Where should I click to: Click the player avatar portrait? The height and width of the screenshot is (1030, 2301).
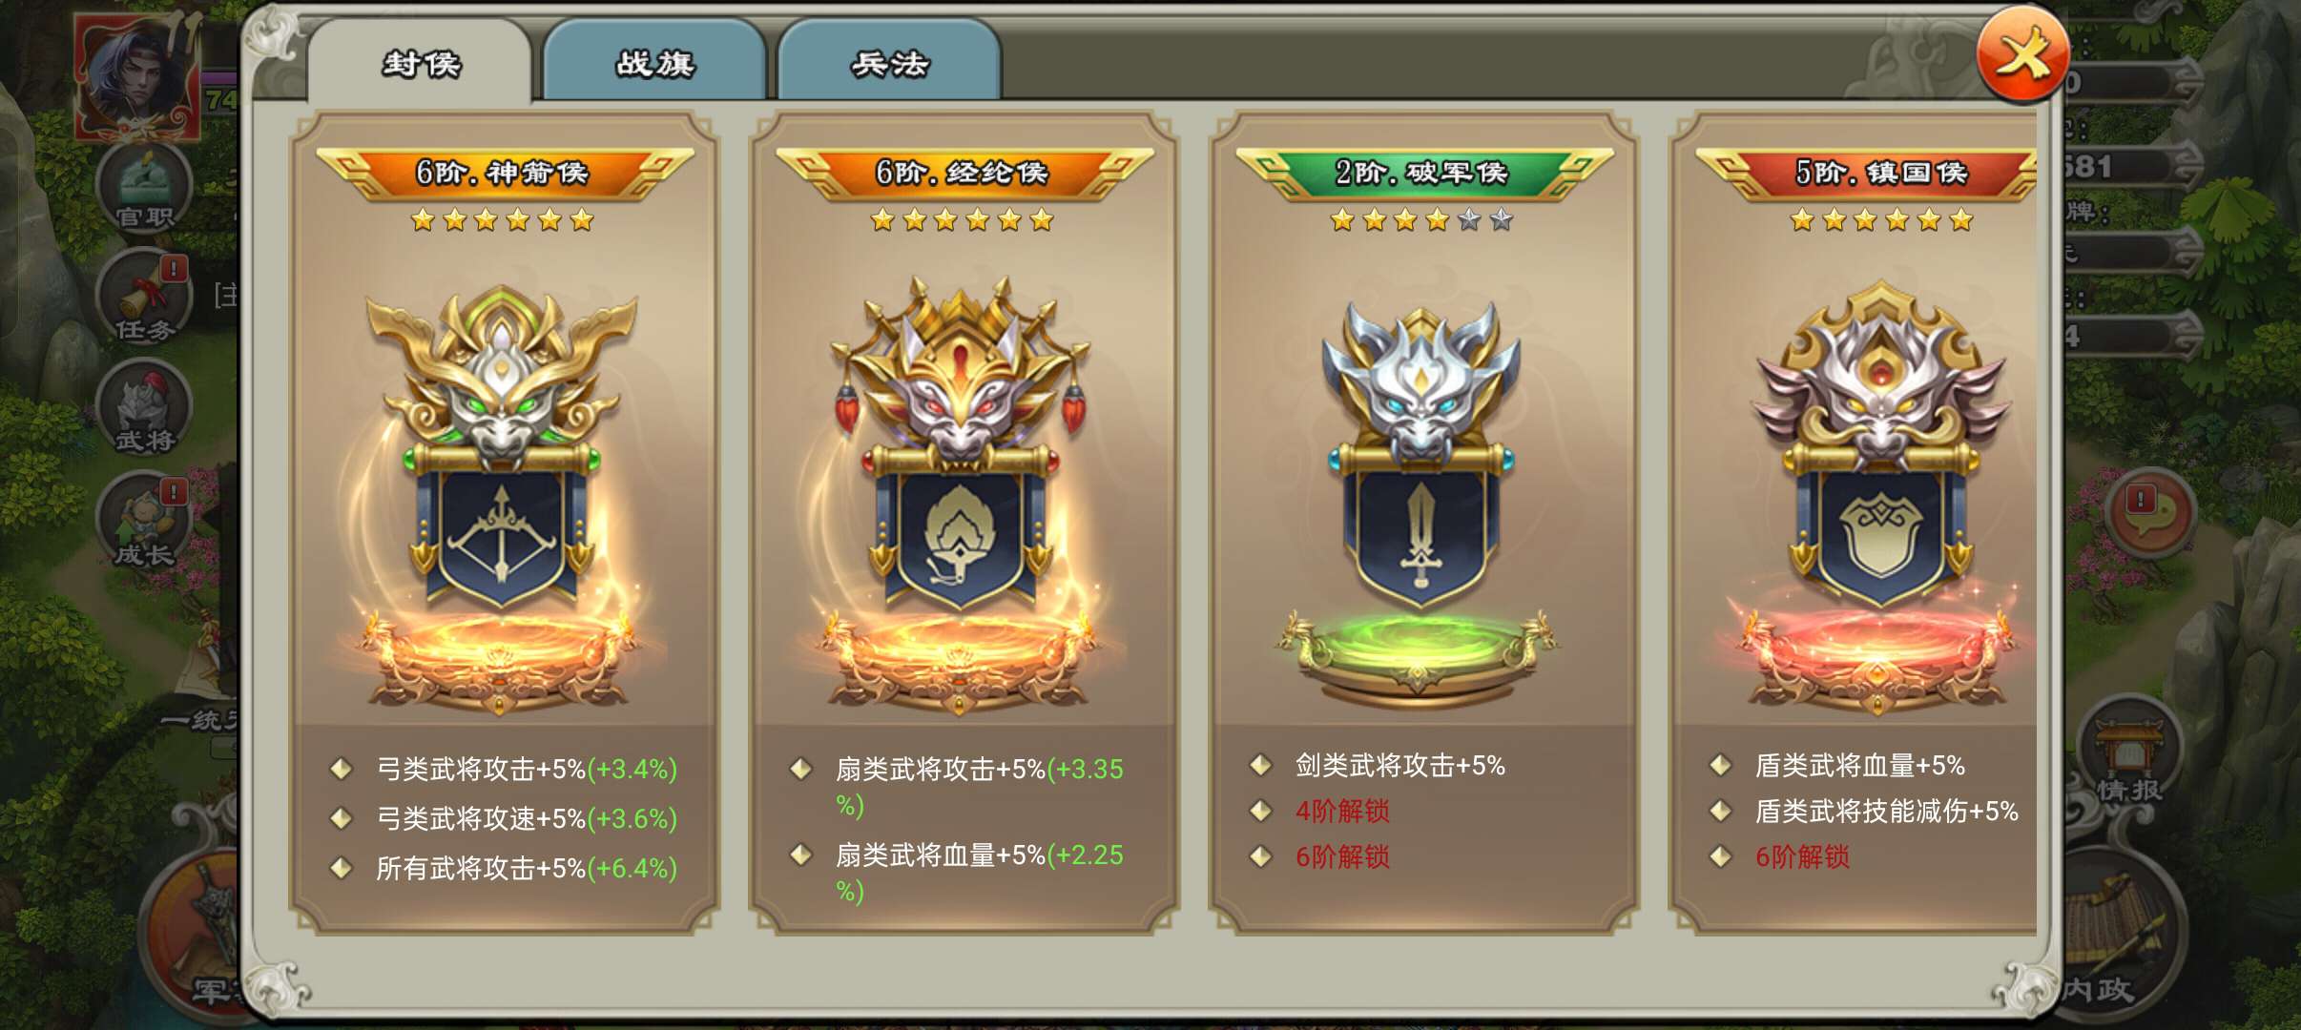137,78
